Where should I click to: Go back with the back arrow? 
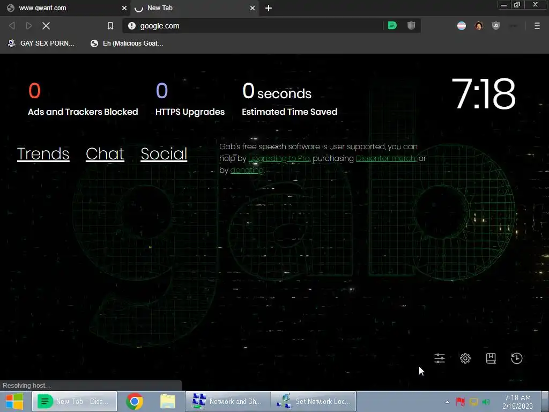click(12, 26)
